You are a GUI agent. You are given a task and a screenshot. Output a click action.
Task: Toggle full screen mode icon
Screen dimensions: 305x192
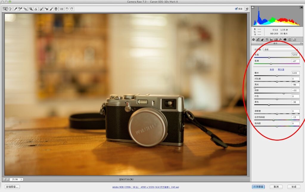247,9
